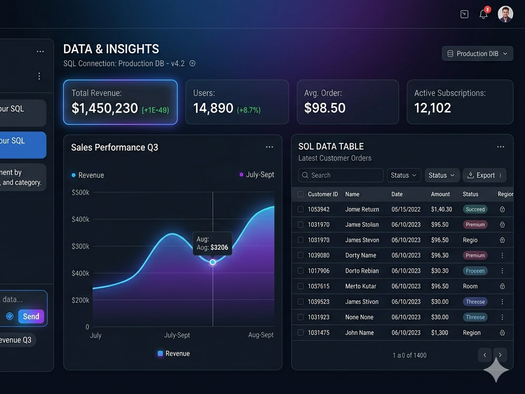Viewport: 525px width, 394px height.
Task: Select the blue highlighted SQL chat message
Action: pos(23,145)
